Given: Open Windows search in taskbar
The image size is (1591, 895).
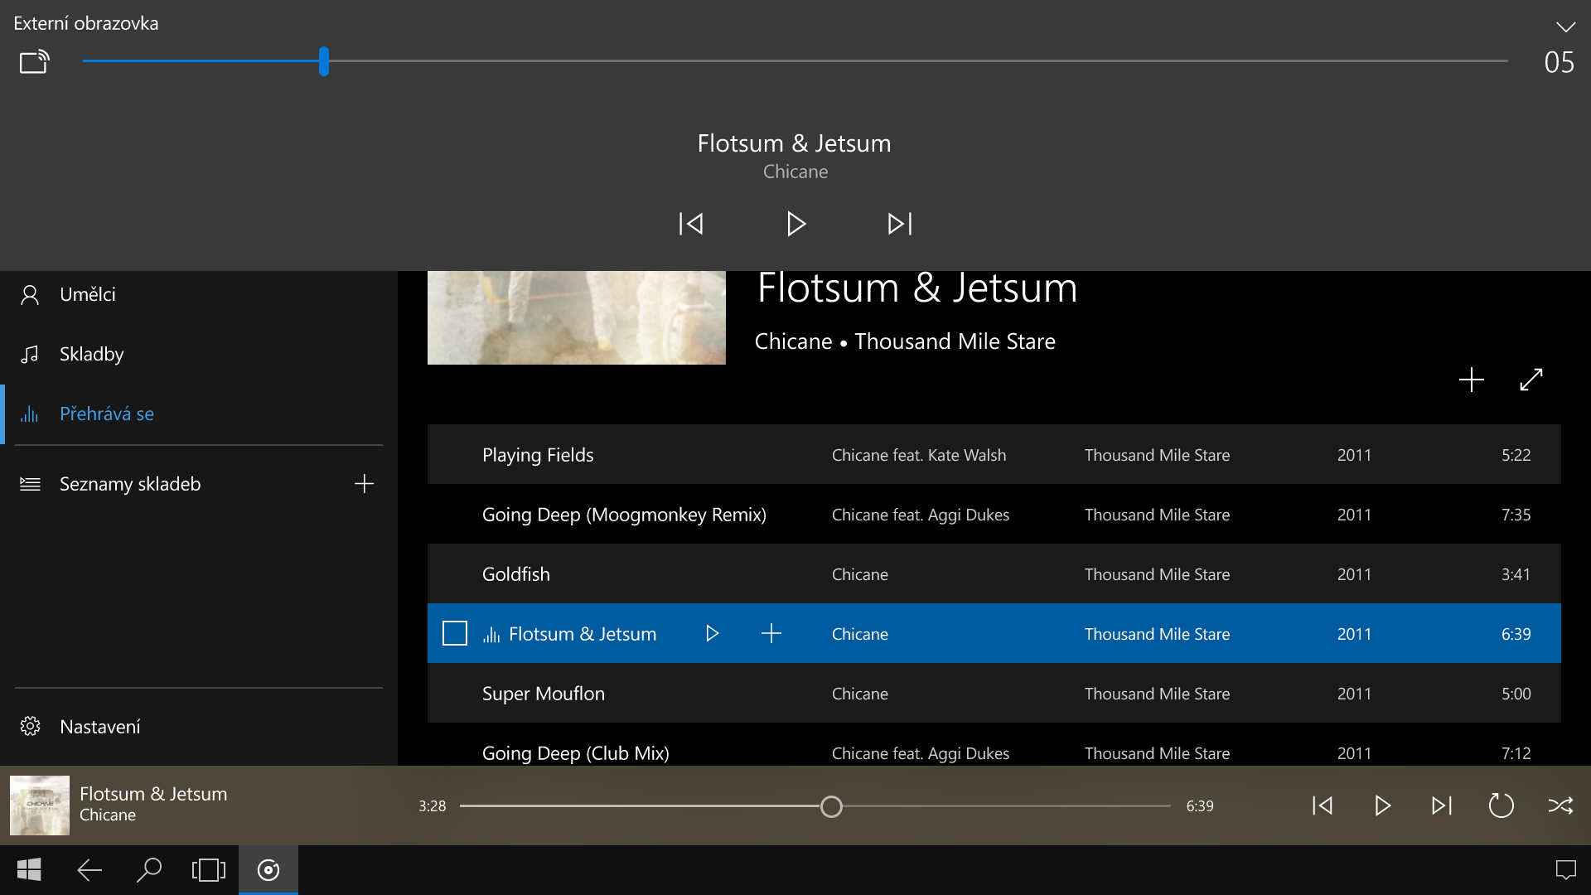Looking at the screenshot, I should click(x=149, y=870).
